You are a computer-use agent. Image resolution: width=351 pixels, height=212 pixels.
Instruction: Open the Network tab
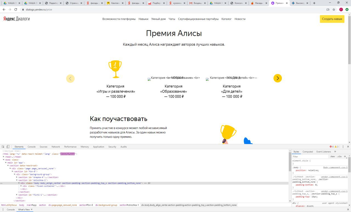pyautogui.click(x=56, y=147)
